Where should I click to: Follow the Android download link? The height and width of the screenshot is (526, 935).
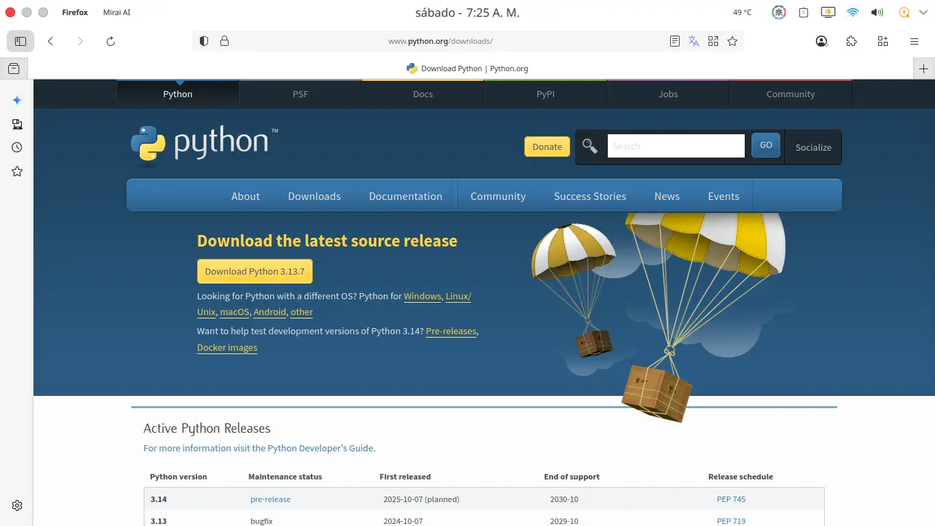point(270,312)
